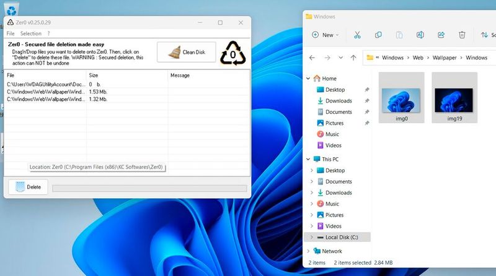Viewport: 496px width, 276px height.
Task: Expand the Network tree node
Action: coord(308,251)
